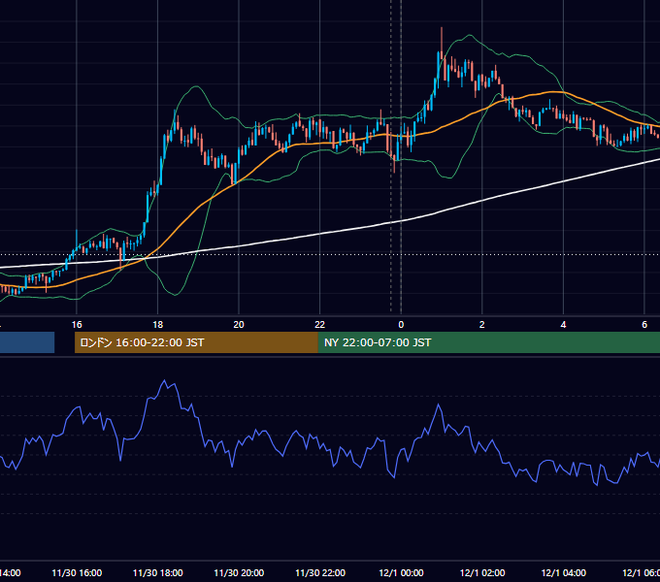Click the hour label 2 under the chart

click(482, 325)
